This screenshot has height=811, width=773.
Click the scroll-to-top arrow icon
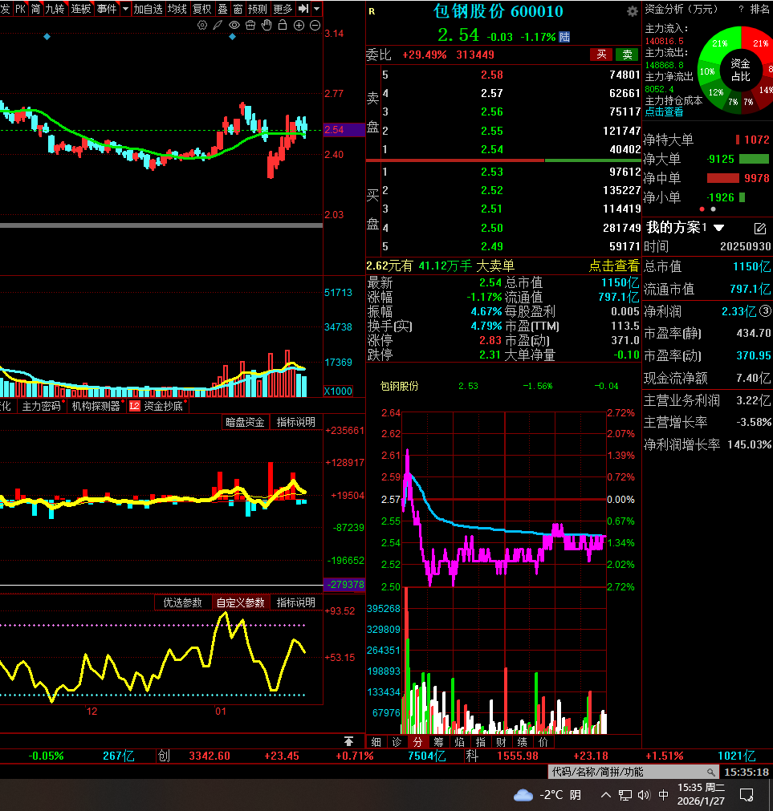(x=348, y=741)
